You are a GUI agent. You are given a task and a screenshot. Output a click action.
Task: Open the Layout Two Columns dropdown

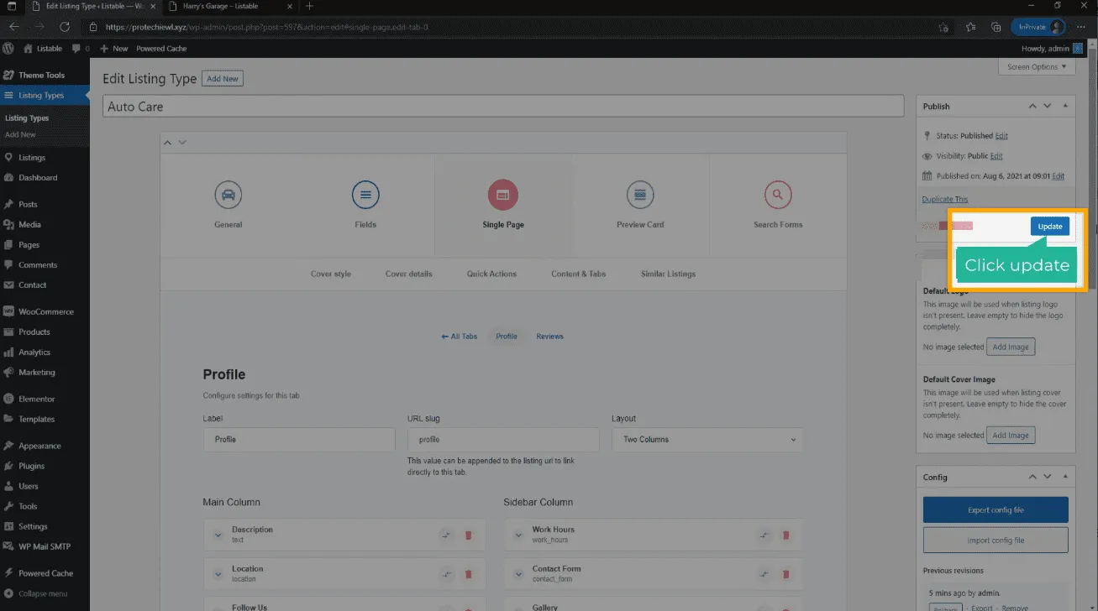707,440
